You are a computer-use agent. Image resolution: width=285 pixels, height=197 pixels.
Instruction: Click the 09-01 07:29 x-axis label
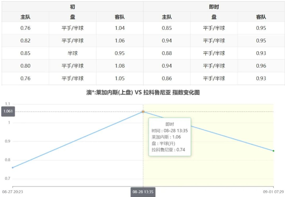point(273,191)
